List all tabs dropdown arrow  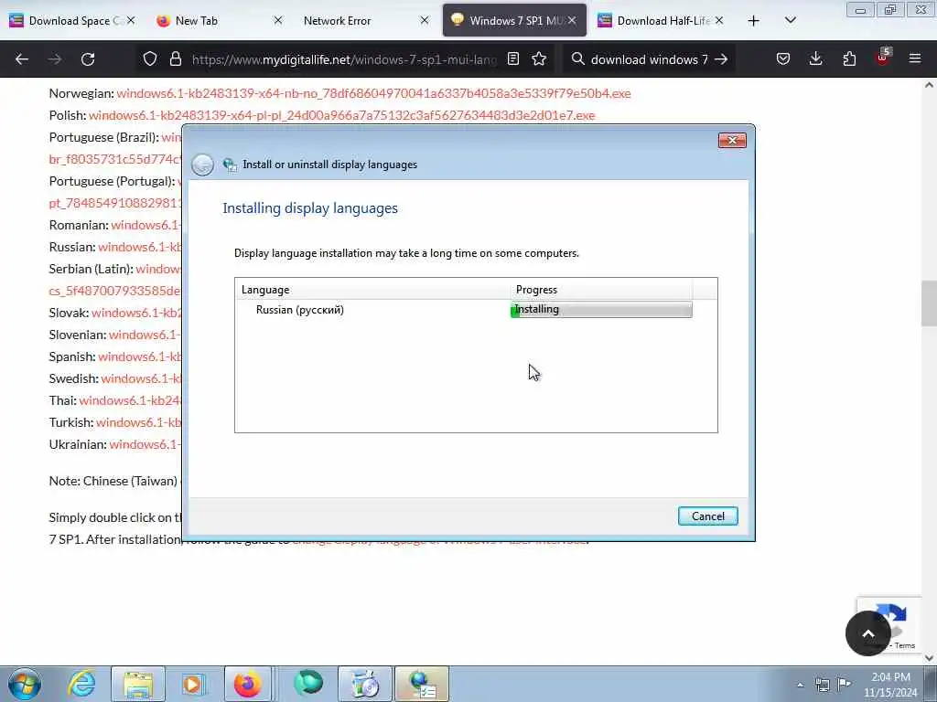tap(790, 21)
